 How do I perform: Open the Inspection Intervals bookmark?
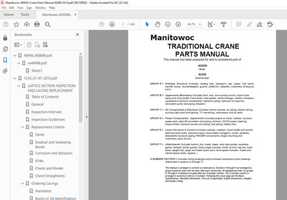pyautogui.click(x=46, y=112)
